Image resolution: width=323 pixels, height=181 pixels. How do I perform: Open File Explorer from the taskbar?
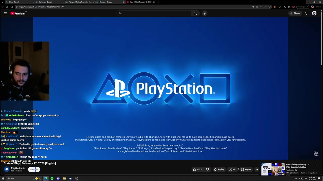pyautogui.click(x=64, y=178)
